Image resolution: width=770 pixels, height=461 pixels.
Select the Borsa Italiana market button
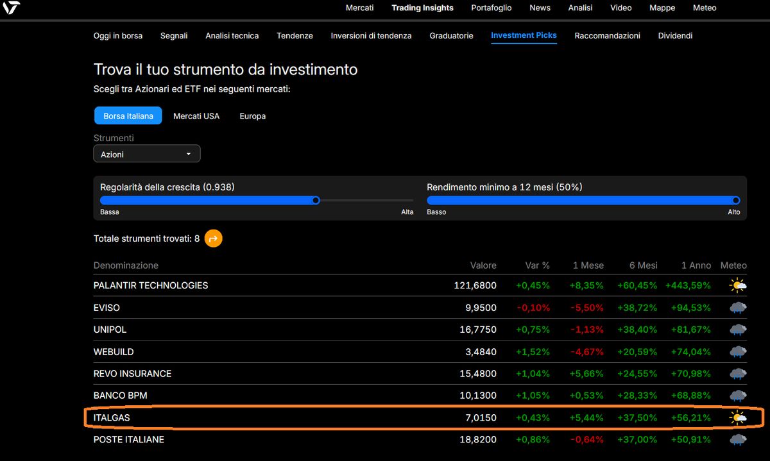(128, 116)
